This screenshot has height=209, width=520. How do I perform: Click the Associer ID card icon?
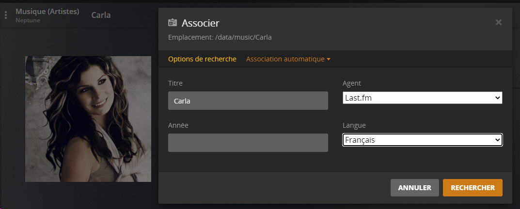[x=173, y=23]
